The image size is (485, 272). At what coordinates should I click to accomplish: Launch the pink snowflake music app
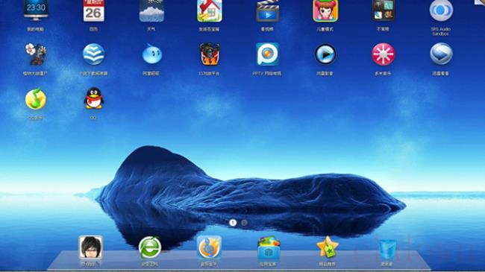click(383, 54)
